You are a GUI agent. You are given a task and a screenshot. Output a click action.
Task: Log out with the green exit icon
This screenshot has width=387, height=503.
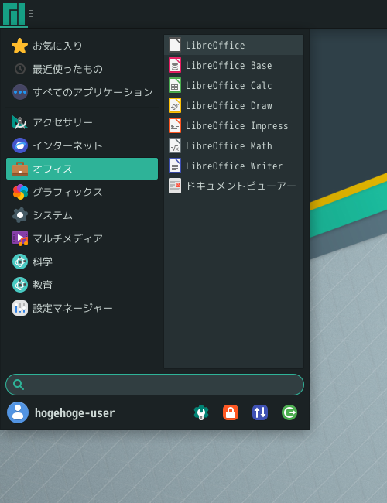pos(289,412)
